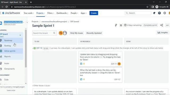Open the Dashboards dropdown
Image resolution: width=170 pixels, height=95 pixels.
[x=62, y=13]
